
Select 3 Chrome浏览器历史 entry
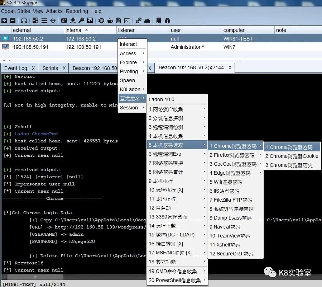coord(292,165)
